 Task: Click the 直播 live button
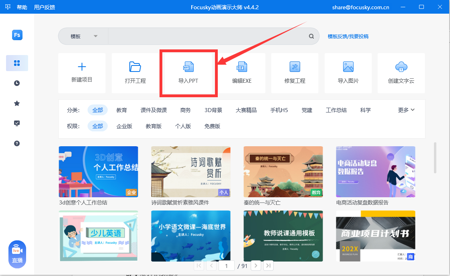17,254
